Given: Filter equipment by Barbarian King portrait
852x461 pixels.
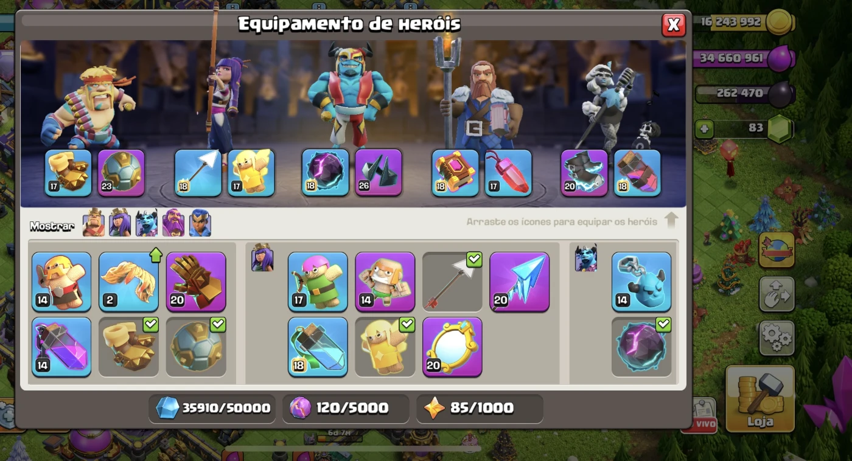Looking at the screenshot, I should (94, 223).
